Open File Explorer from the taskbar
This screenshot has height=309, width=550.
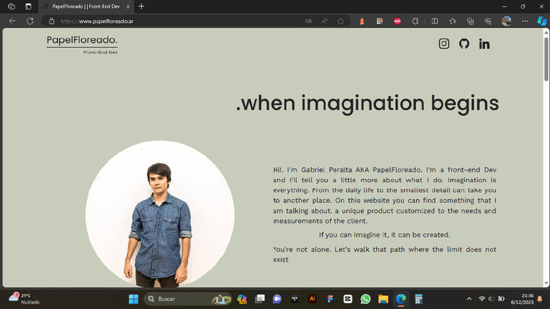pos(383,299)
